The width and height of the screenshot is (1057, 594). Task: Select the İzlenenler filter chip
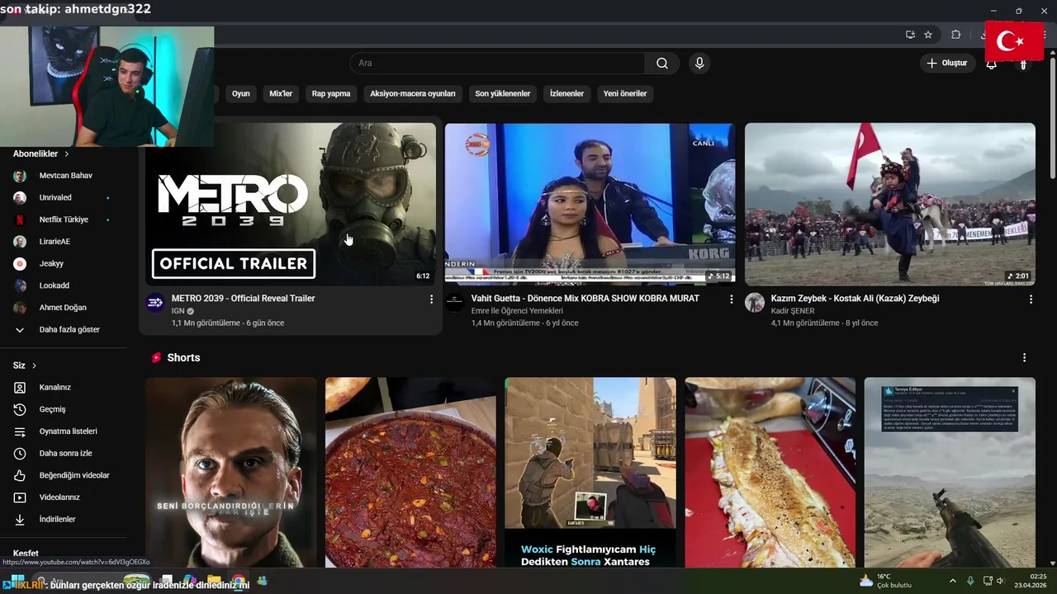pyautogui.click(x=566, y=94)
